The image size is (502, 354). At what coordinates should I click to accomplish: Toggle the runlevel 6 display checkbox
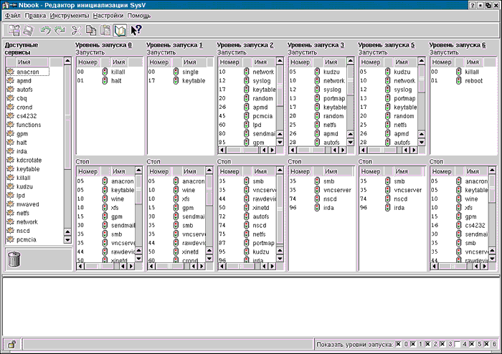pos(488,345)
